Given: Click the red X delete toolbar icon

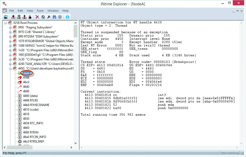Looking at the screenshot, I should coord(37,17).
